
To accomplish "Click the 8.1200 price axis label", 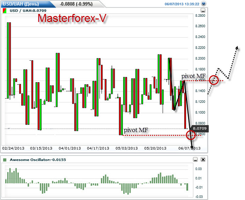I will click(200, 102).
